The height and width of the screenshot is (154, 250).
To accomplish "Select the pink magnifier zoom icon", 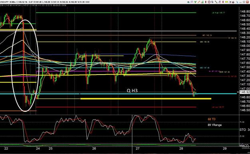I will pyautogui.click(x=192, y=2).
